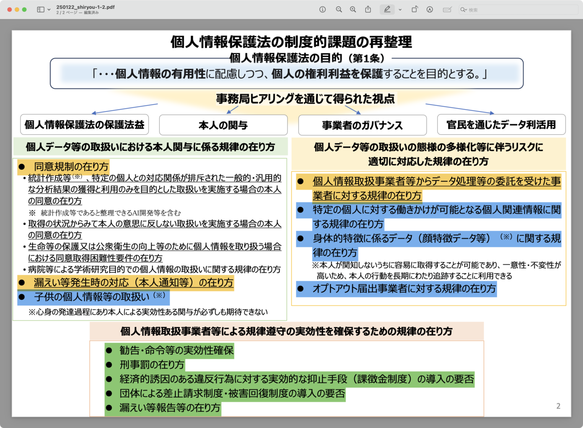The height and width of the screenshot is (428, 583).
Task: Open the Share menu icon
Action: tap(368, 9)
